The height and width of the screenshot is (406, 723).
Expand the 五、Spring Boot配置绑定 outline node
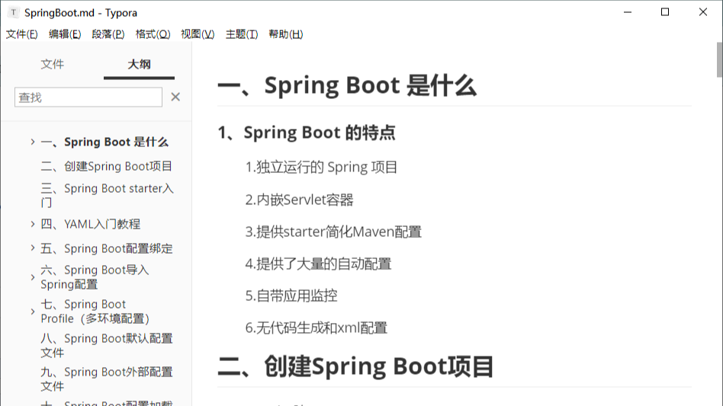tap(33, 248)
